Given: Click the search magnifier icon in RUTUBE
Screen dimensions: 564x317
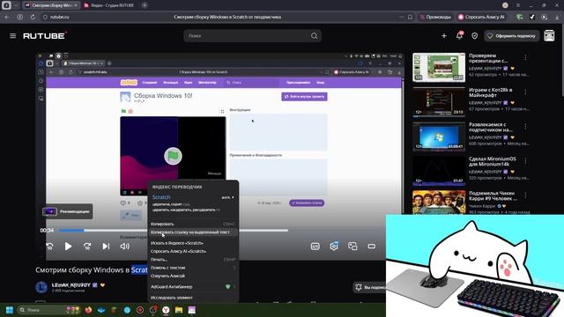Looking at the screenshot, I should click(x=314, y=35).
